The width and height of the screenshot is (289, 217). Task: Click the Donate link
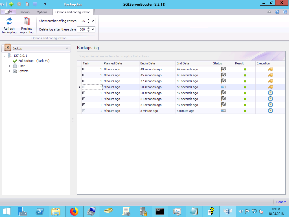(281, 202)
